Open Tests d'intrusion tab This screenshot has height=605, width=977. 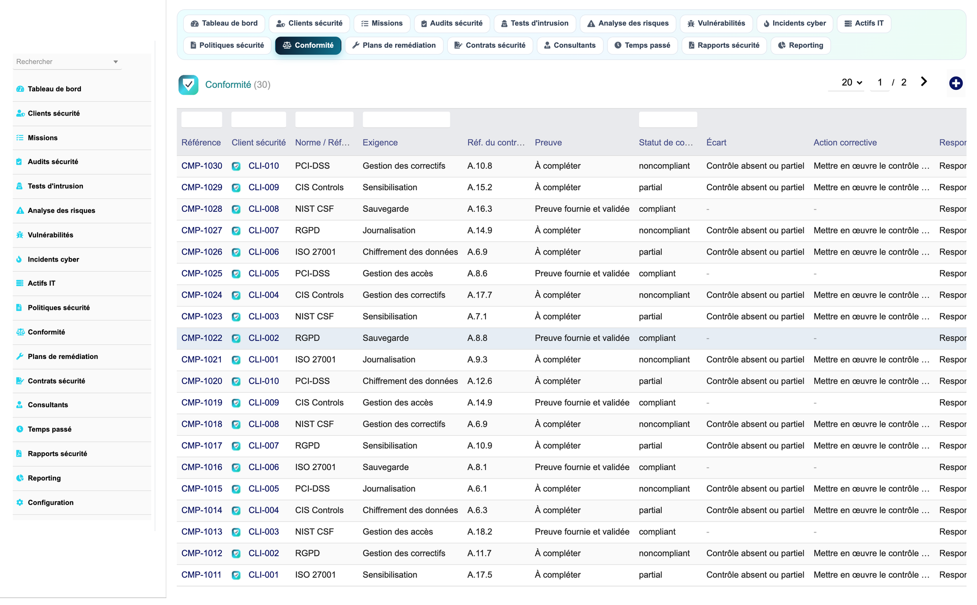click(535, 23)
